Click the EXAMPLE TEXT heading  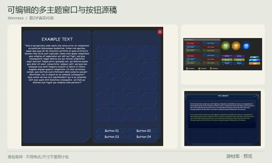(x=57, y=39)
